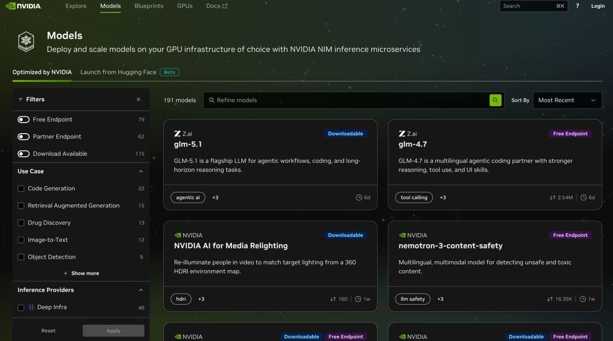The height and width of the screenshot is (341, 613).
Task: Open nemotron-3-content-safety model title
Action: pos(451,246)
